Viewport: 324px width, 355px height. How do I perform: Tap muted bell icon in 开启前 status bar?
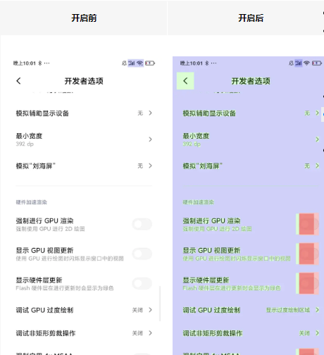pyautogui.click(x=124, y=63)
